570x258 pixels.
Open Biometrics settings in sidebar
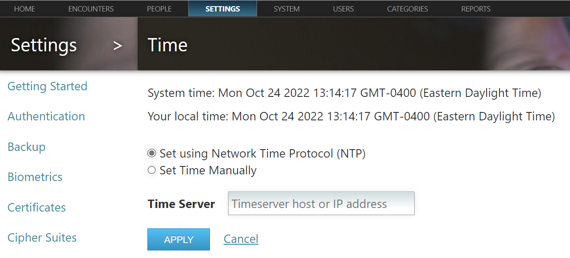coord(35,177)
